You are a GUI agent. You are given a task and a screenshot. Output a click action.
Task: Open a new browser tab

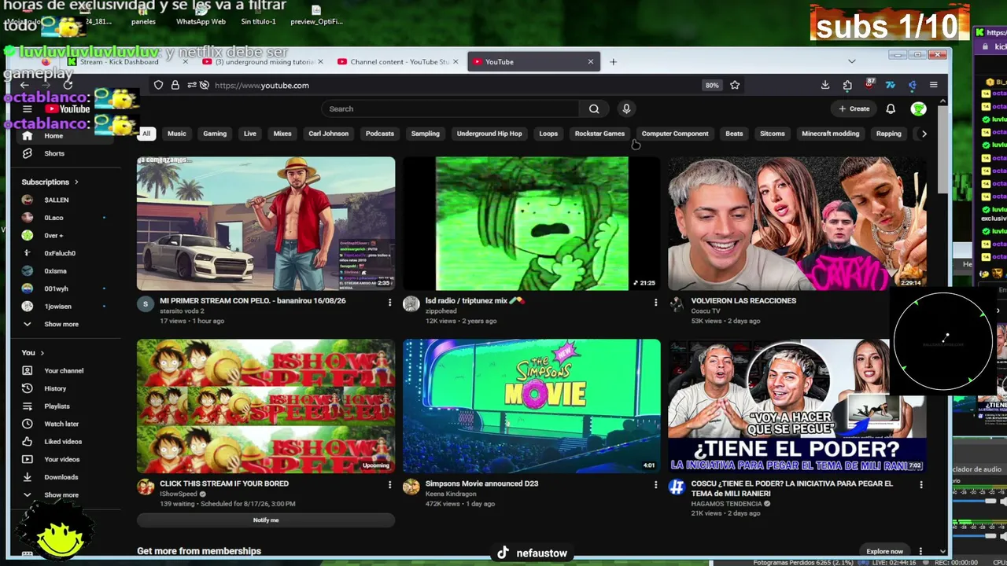point(614,61)
